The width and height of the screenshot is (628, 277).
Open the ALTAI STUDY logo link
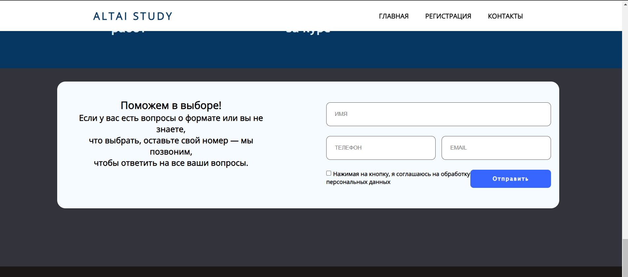pyautogui.click(x=133, y=16)
